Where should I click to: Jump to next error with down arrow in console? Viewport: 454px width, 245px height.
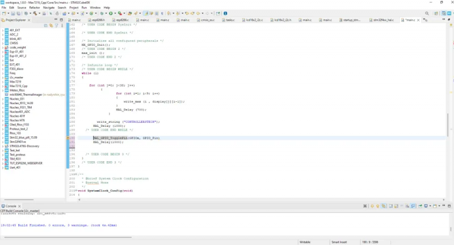(x=372, y=206)
